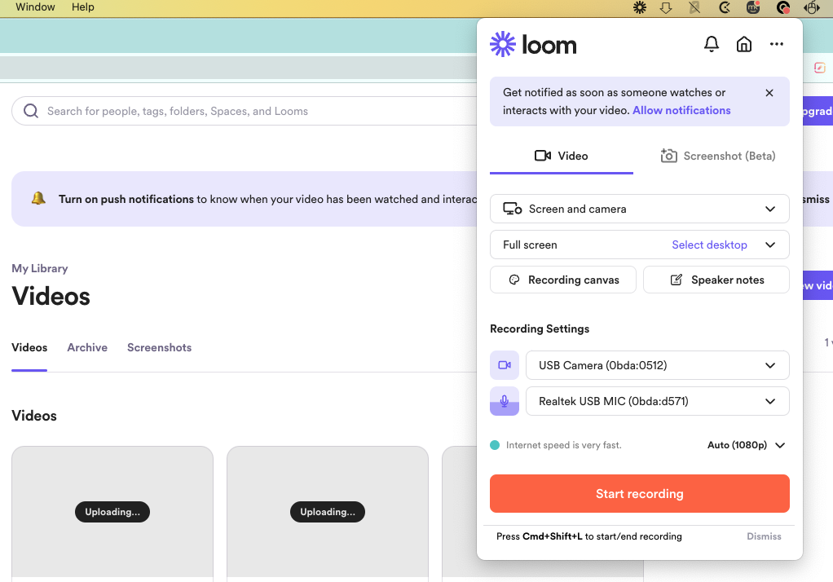Click the Select desktop link

pyautogui.click(x=709, y=245)
